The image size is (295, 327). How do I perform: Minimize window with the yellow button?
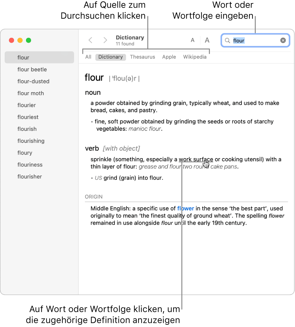click(20, 40)
